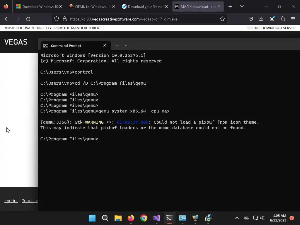
Task: Launch Google Chrome from the taskbar
Action: [x=144, y=218]
